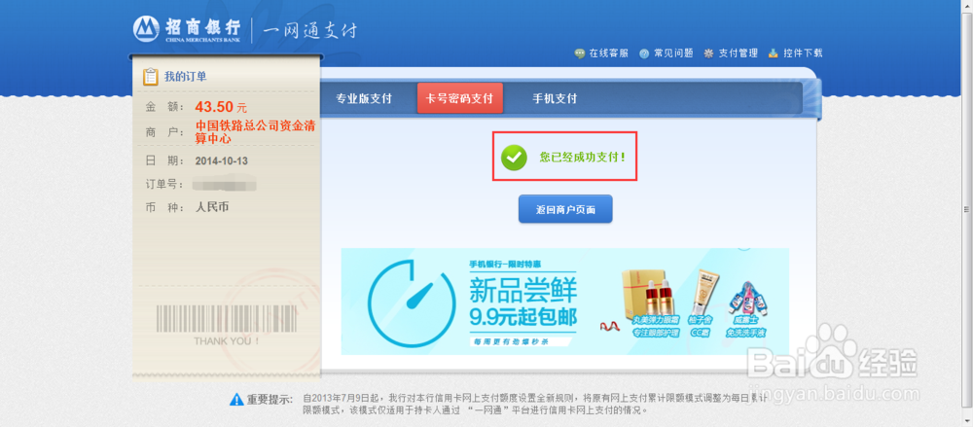Click the 一网通支付 title text

coord(309,30)
